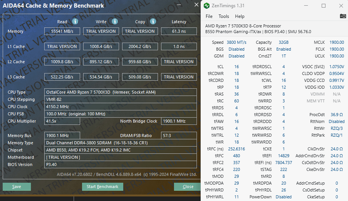Click tRC value 60
This screenshot has height=201, width=348.
click(x=236, y=101)
